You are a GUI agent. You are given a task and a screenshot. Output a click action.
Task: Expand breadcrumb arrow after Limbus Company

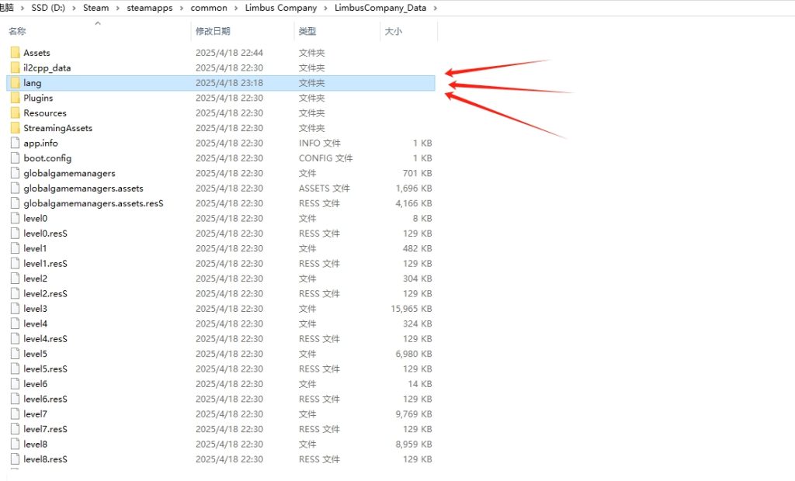325,8
